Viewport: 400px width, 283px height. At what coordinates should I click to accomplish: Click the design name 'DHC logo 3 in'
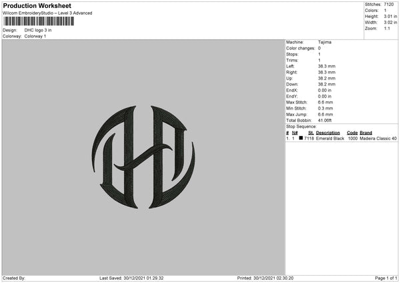[38, 30]
